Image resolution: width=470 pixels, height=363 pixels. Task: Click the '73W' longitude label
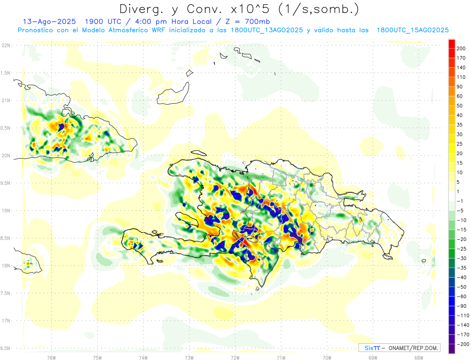[x=189, y=358]
